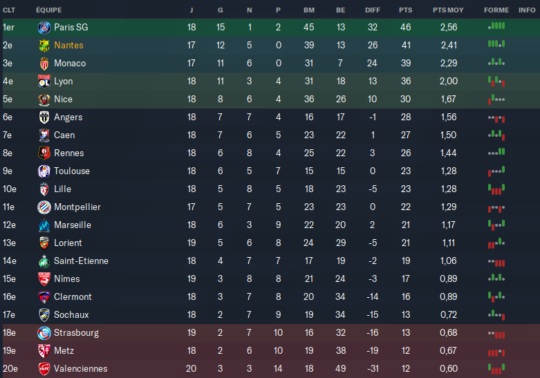The image size is (540, 378).
Task: Open the Nantes team name link
Action: point(68,46)
